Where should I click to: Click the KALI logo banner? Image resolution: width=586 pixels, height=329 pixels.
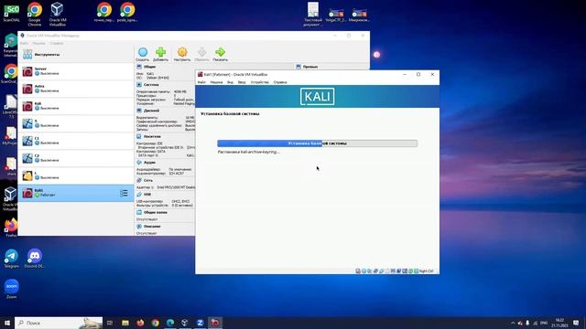[x=318, y=97]
